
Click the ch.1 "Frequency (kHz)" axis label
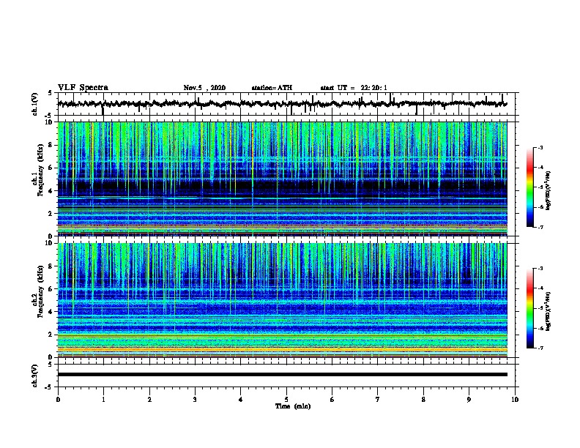tap(40, 171)
